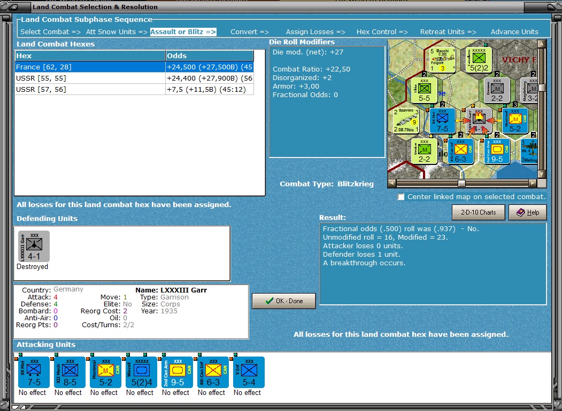Select the XII Mech 8-5 attacking unit
The height and width of the screenshot is (411, 562).
click(68, 372)
